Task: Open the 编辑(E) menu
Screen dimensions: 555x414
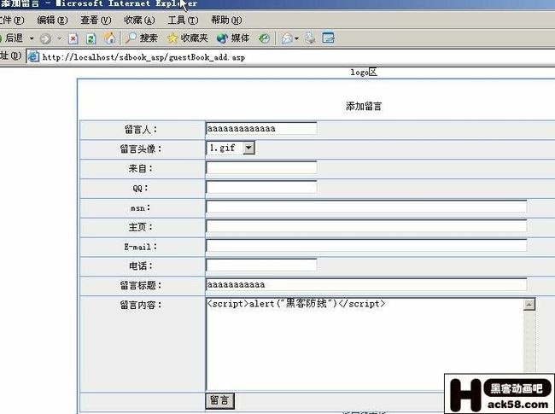Action: pos(52,20)
